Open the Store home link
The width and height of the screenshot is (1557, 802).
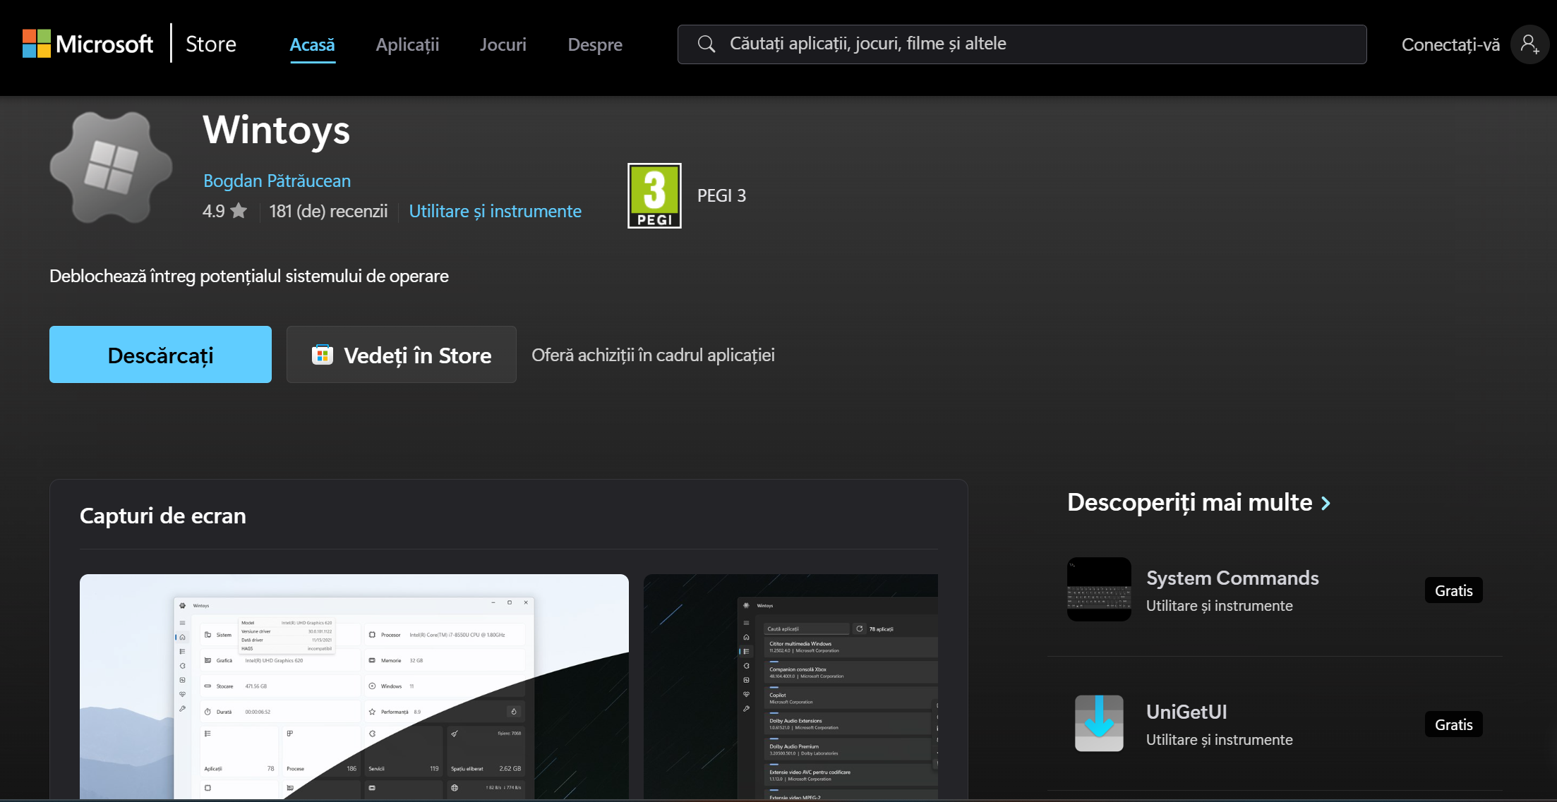point(210,44)
